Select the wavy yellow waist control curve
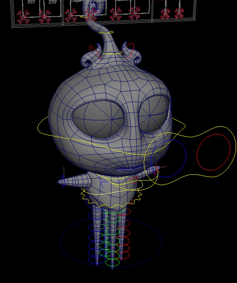Viewport: 237px width, 283px height. tap(111, 198)
